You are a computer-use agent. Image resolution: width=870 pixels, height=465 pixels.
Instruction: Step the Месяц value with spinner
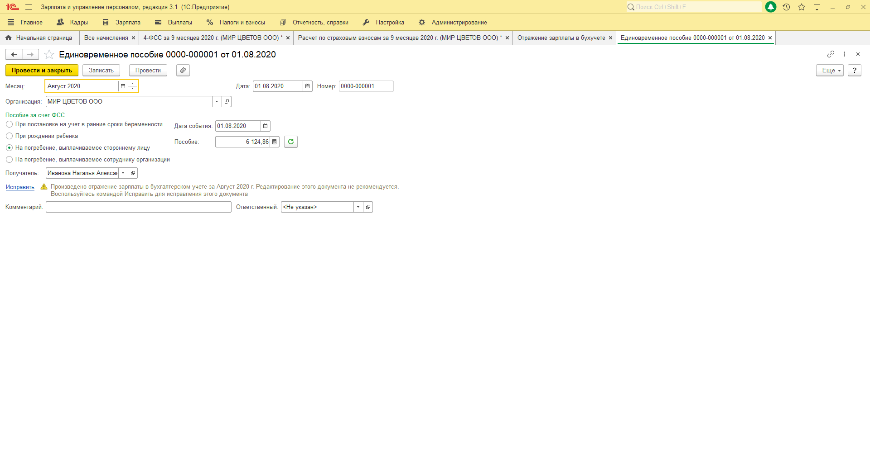[x=133, y=86]
